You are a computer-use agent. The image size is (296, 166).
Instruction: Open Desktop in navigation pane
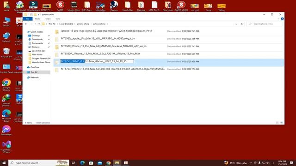36,36
